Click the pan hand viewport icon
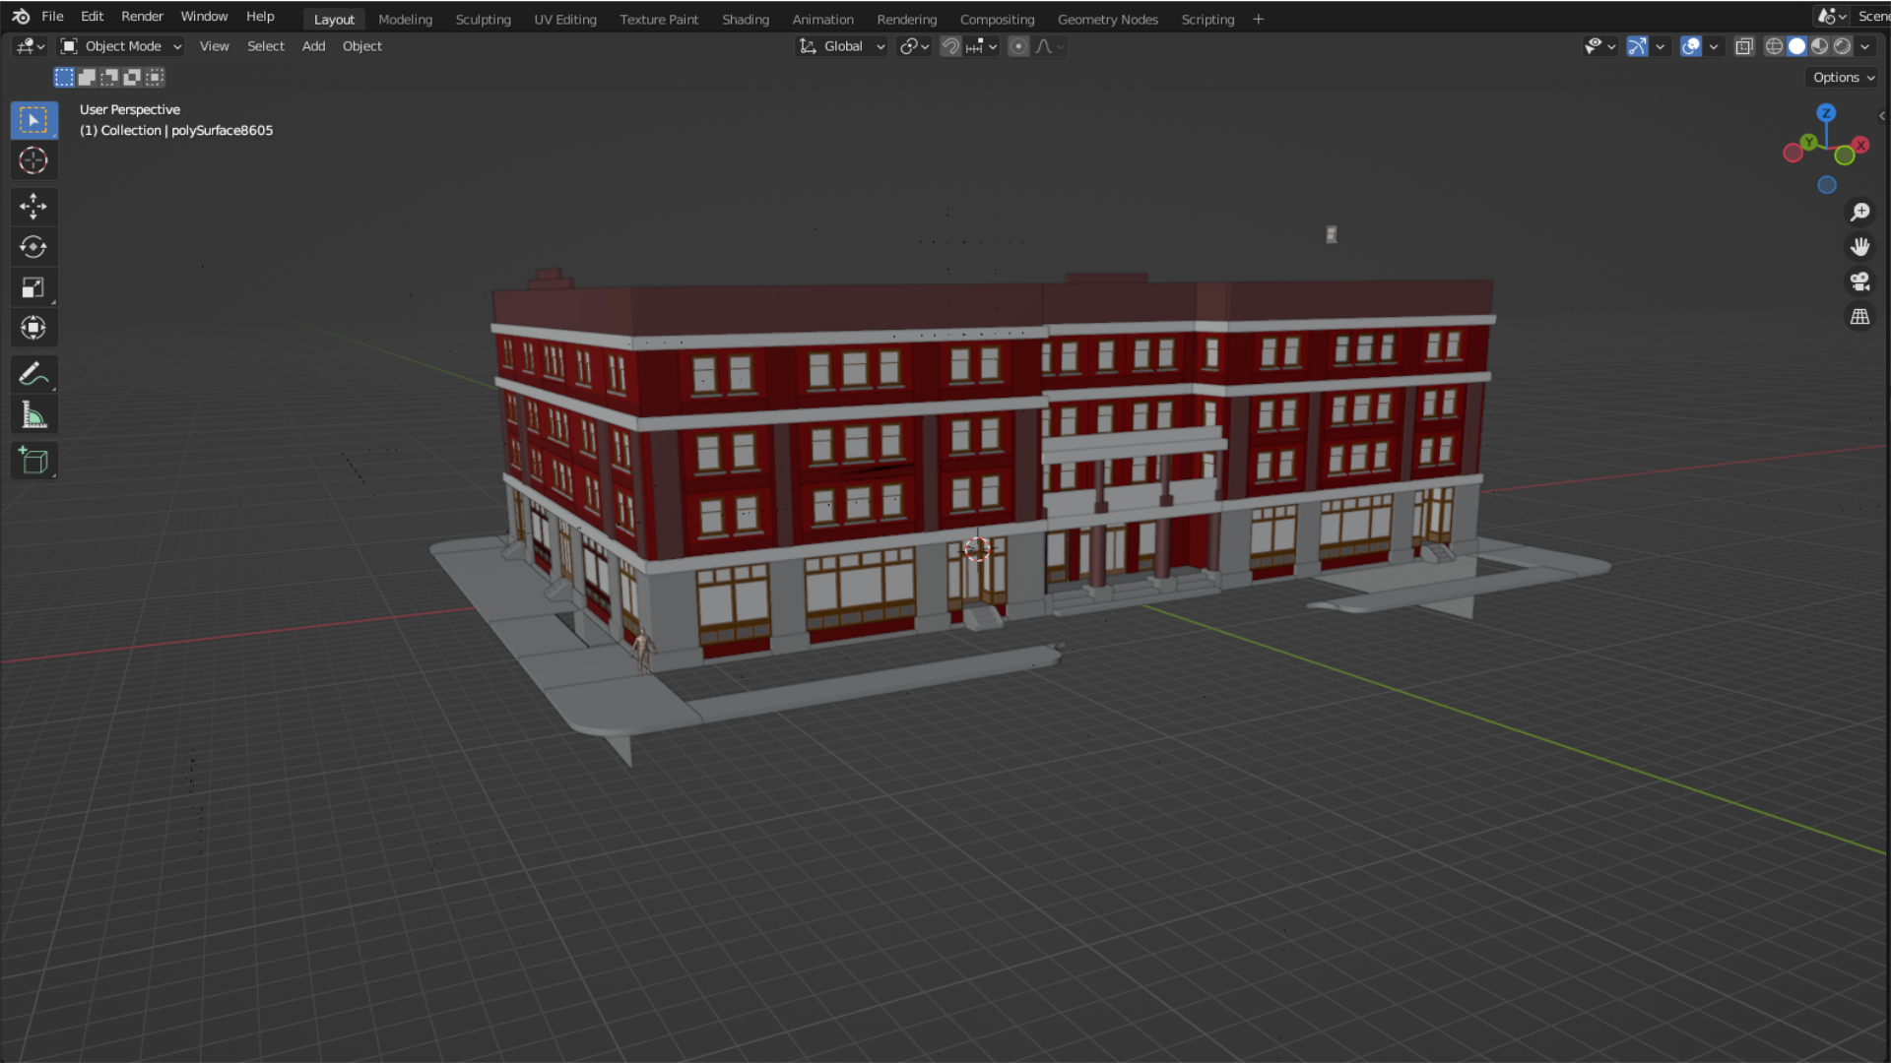Viewport: 1891px width, 1063px height. point(1859,247)
